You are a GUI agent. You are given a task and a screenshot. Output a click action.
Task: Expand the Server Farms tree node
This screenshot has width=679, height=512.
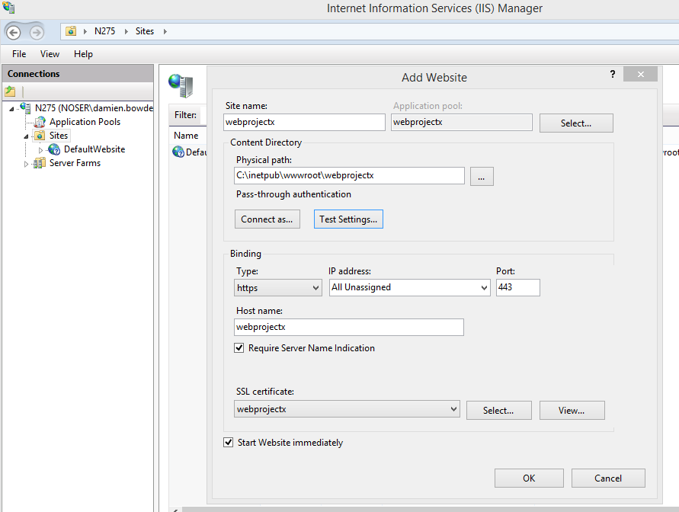point(26,163)
